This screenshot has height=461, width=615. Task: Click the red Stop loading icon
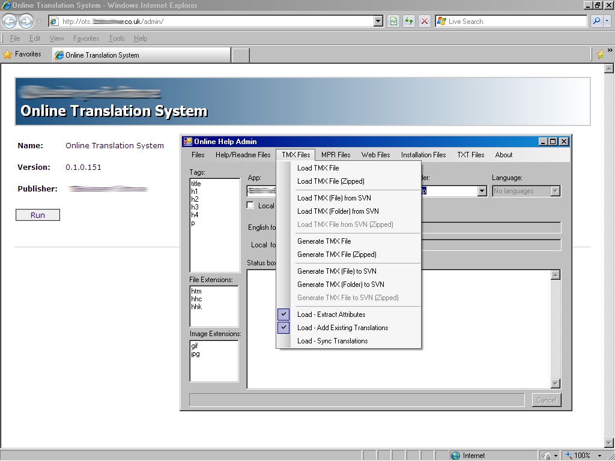pos(424,21)
